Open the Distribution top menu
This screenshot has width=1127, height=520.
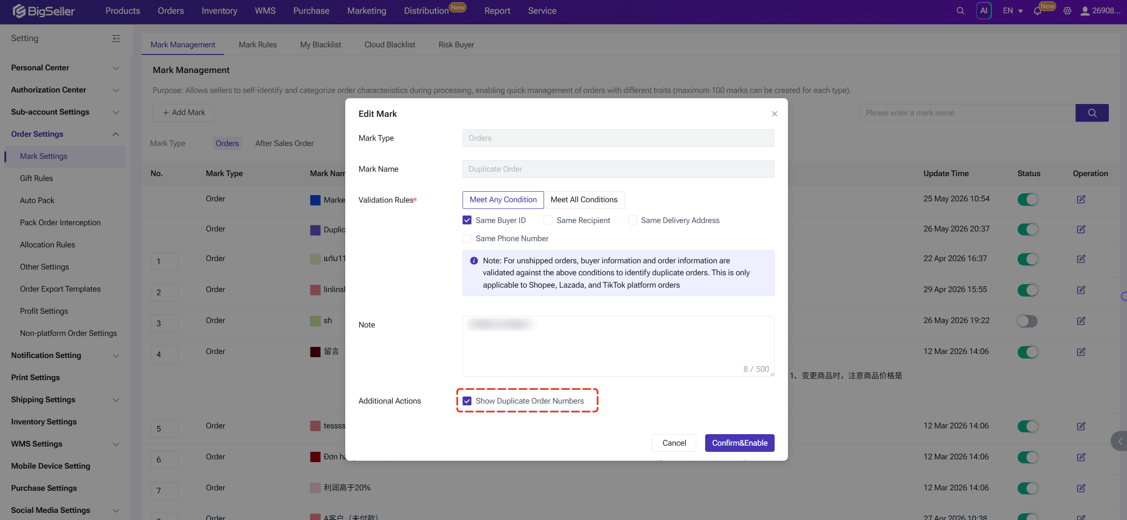pyautogui.click(x=426, y=11)
